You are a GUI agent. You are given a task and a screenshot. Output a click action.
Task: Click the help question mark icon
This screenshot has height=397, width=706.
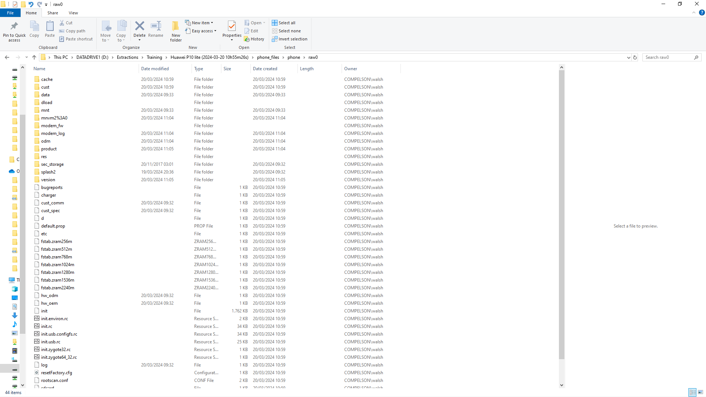pos(702,12)
